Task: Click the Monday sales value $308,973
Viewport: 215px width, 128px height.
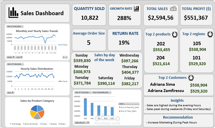Action: [x=82, y=72]
